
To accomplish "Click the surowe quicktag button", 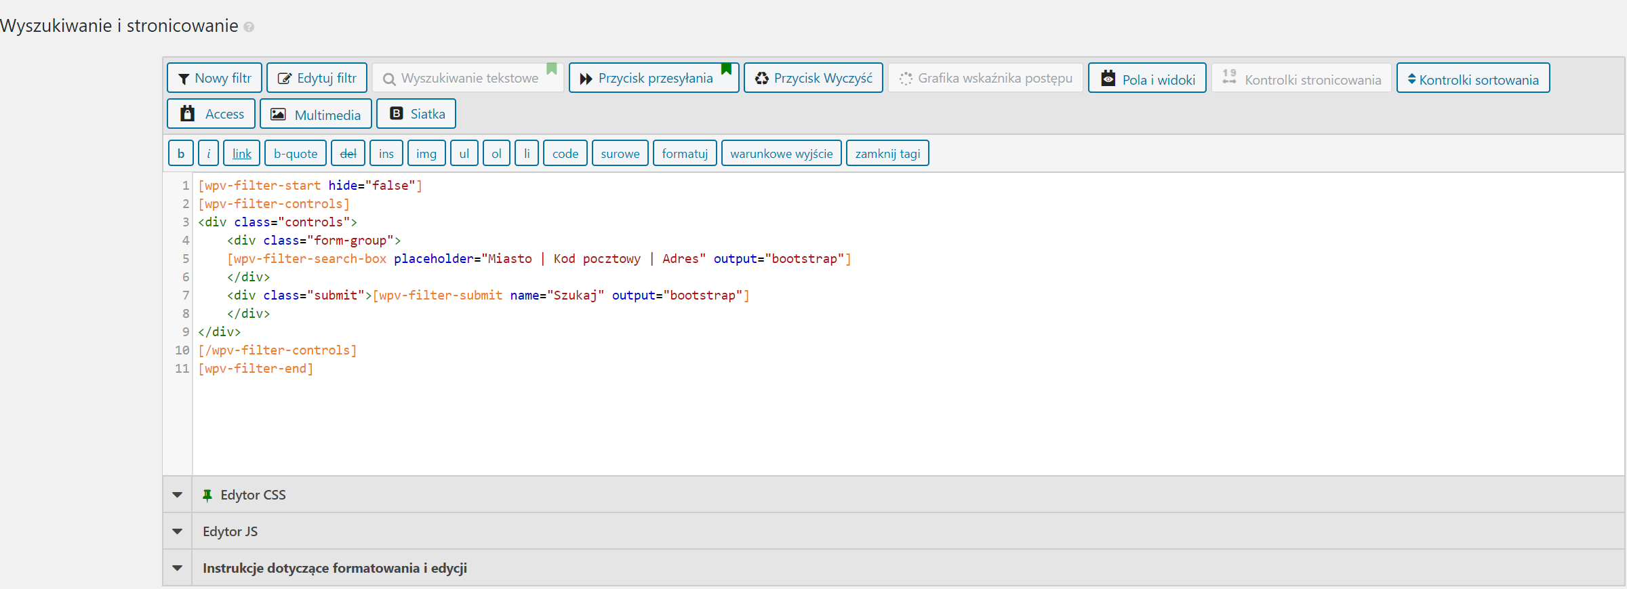I will coord(620,153).
